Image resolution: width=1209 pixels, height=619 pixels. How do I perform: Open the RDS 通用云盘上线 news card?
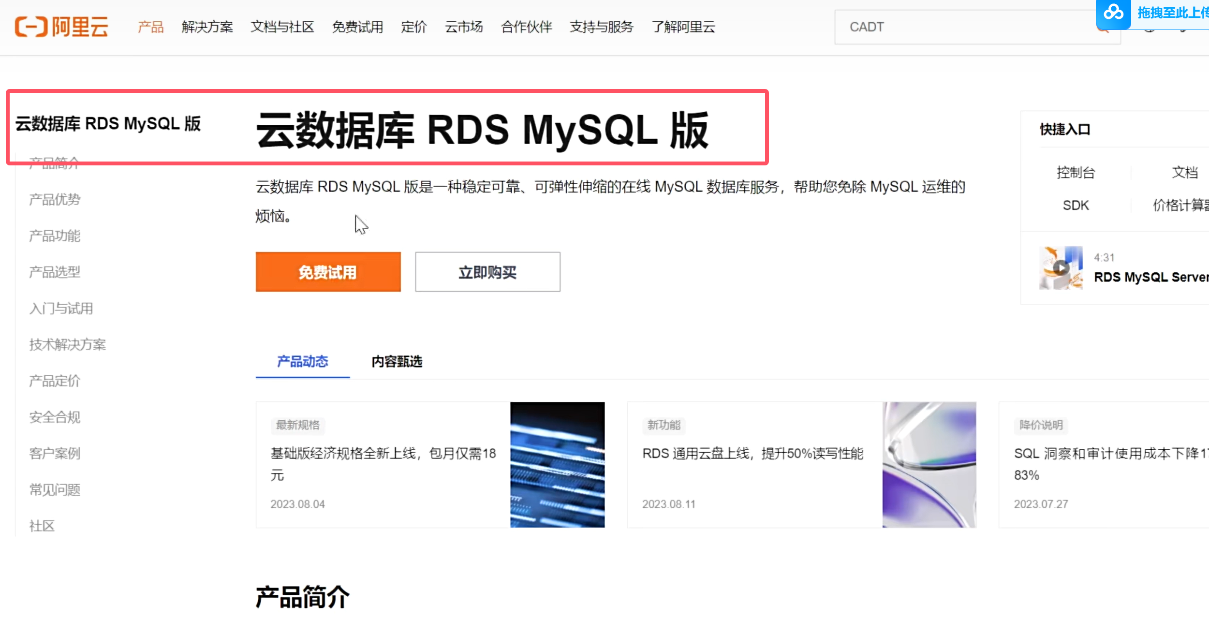click(752, 454)
